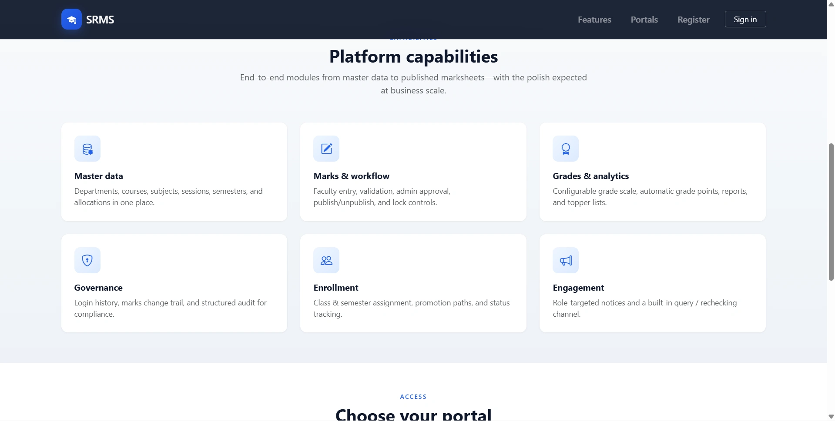Select the Marks & workflow card title

[x=352, y=176]
